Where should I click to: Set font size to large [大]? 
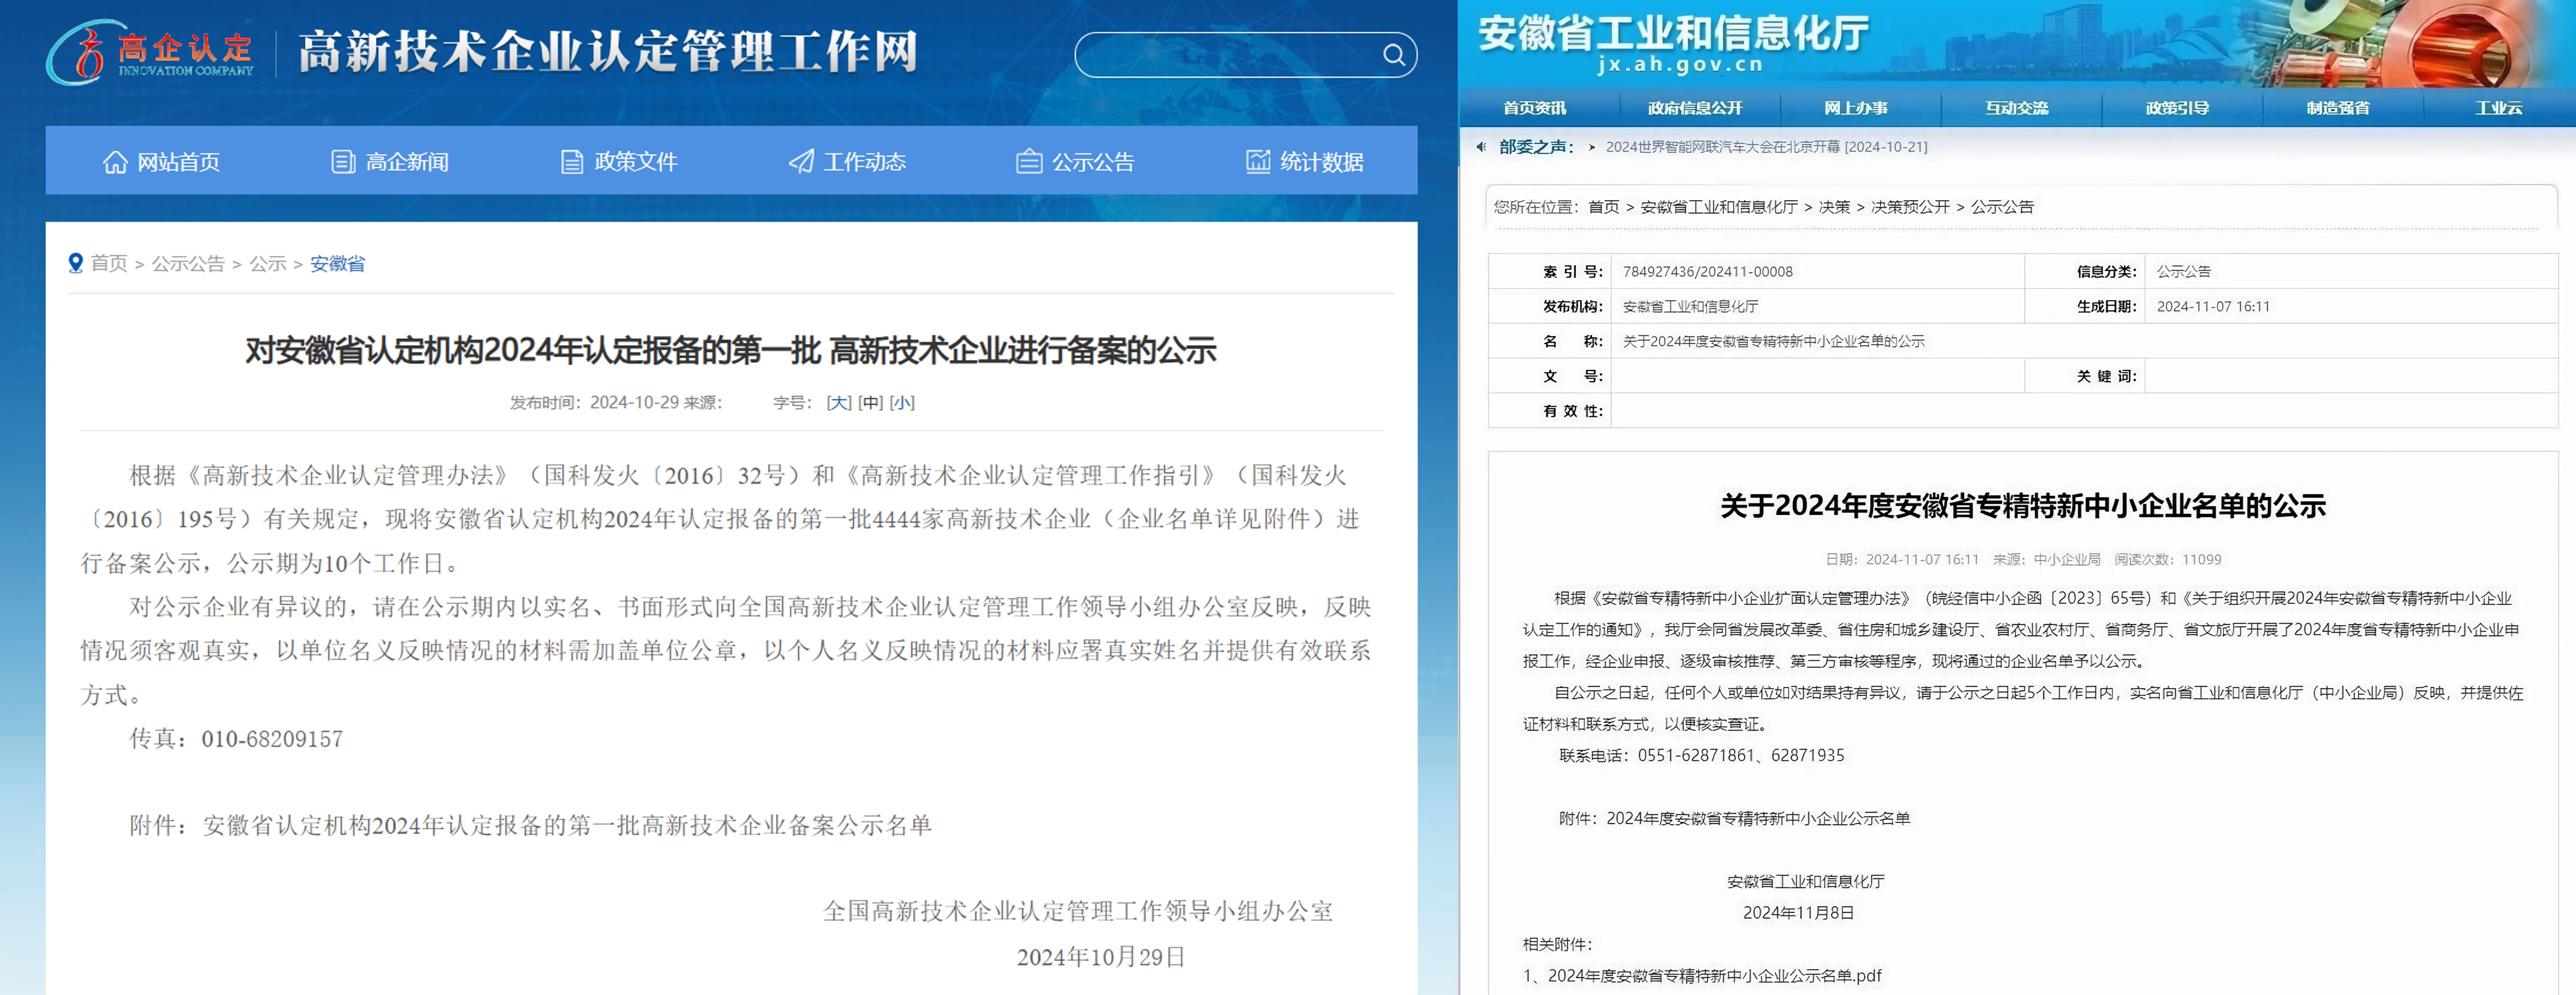(838, 402)
